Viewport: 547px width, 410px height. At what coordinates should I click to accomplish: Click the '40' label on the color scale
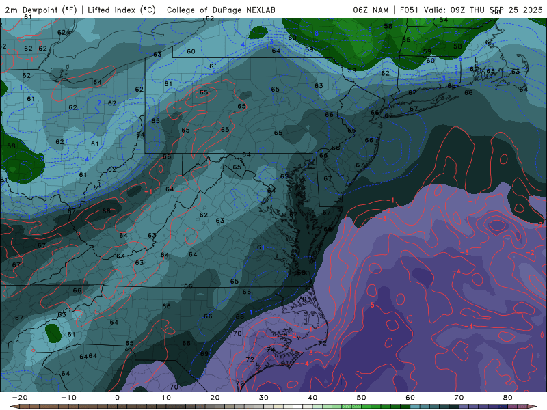[312, 398]
